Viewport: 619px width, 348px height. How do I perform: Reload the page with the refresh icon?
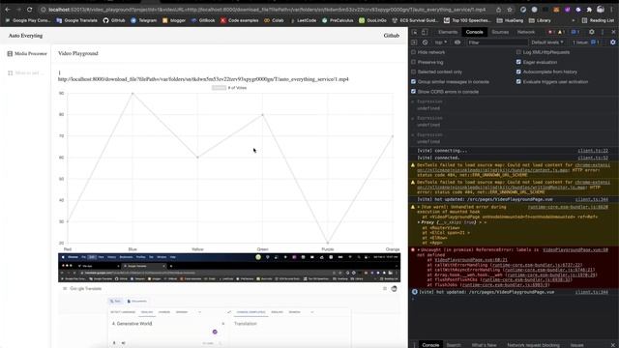(30, 9)
